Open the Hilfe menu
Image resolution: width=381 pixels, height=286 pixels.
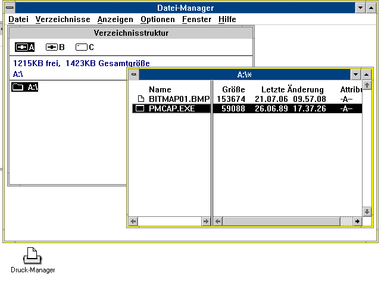click(227, 20)
